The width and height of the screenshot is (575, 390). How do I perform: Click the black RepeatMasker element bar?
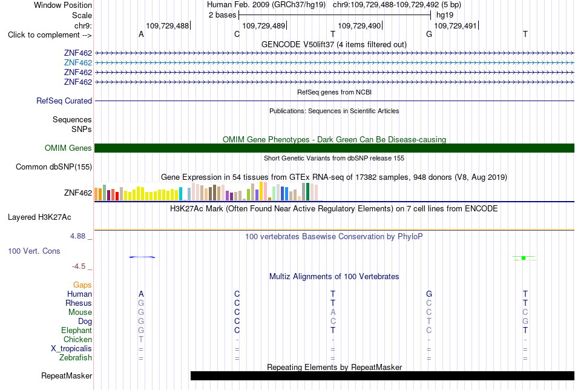[x=383, y=375]
